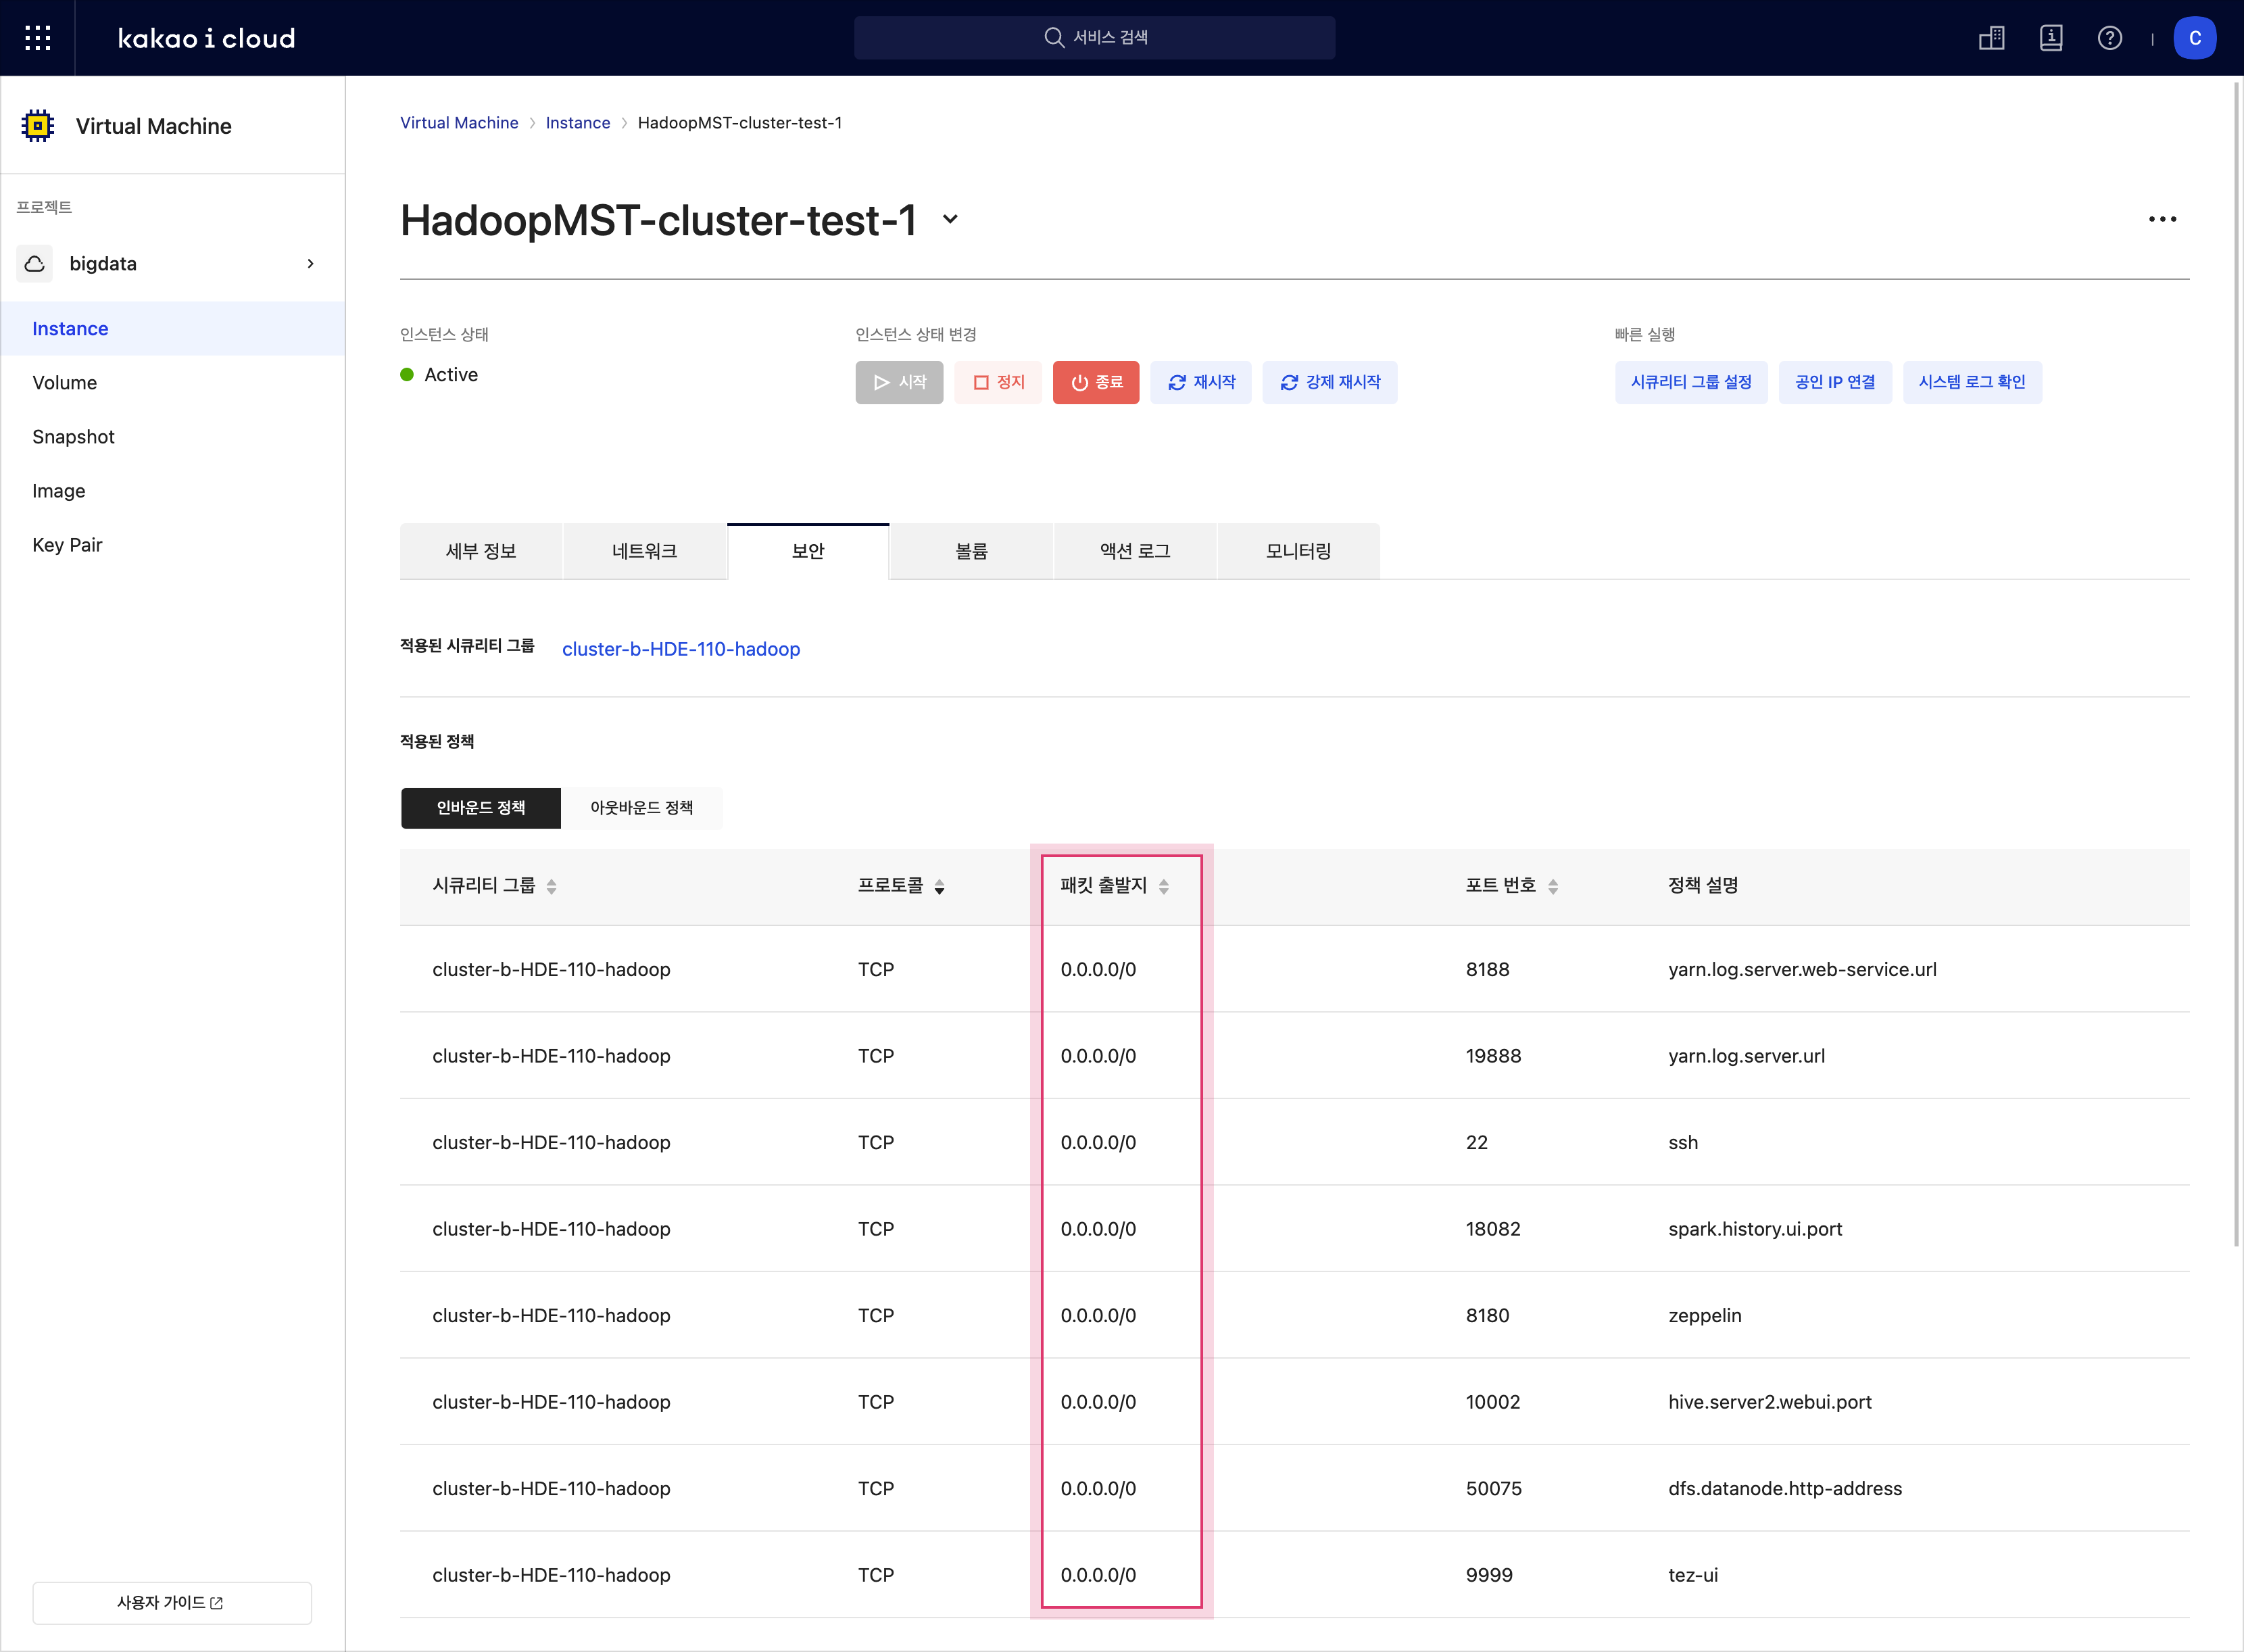Open the three-dot more options menu
This screenshot has width=2244, height=1652.
click(2162, 219)
